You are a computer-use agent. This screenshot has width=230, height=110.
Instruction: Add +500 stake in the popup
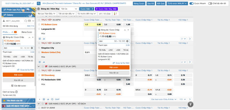coord(118,50)
